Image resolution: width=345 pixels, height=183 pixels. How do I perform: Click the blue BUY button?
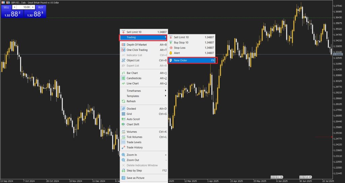pos(41,7)
